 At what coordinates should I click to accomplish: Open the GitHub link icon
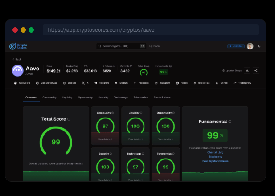[217, 83]
